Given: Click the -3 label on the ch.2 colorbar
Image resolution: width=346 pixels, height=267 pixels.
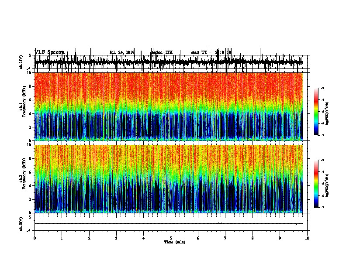Looking at the screenshot, I should (322, 160).
